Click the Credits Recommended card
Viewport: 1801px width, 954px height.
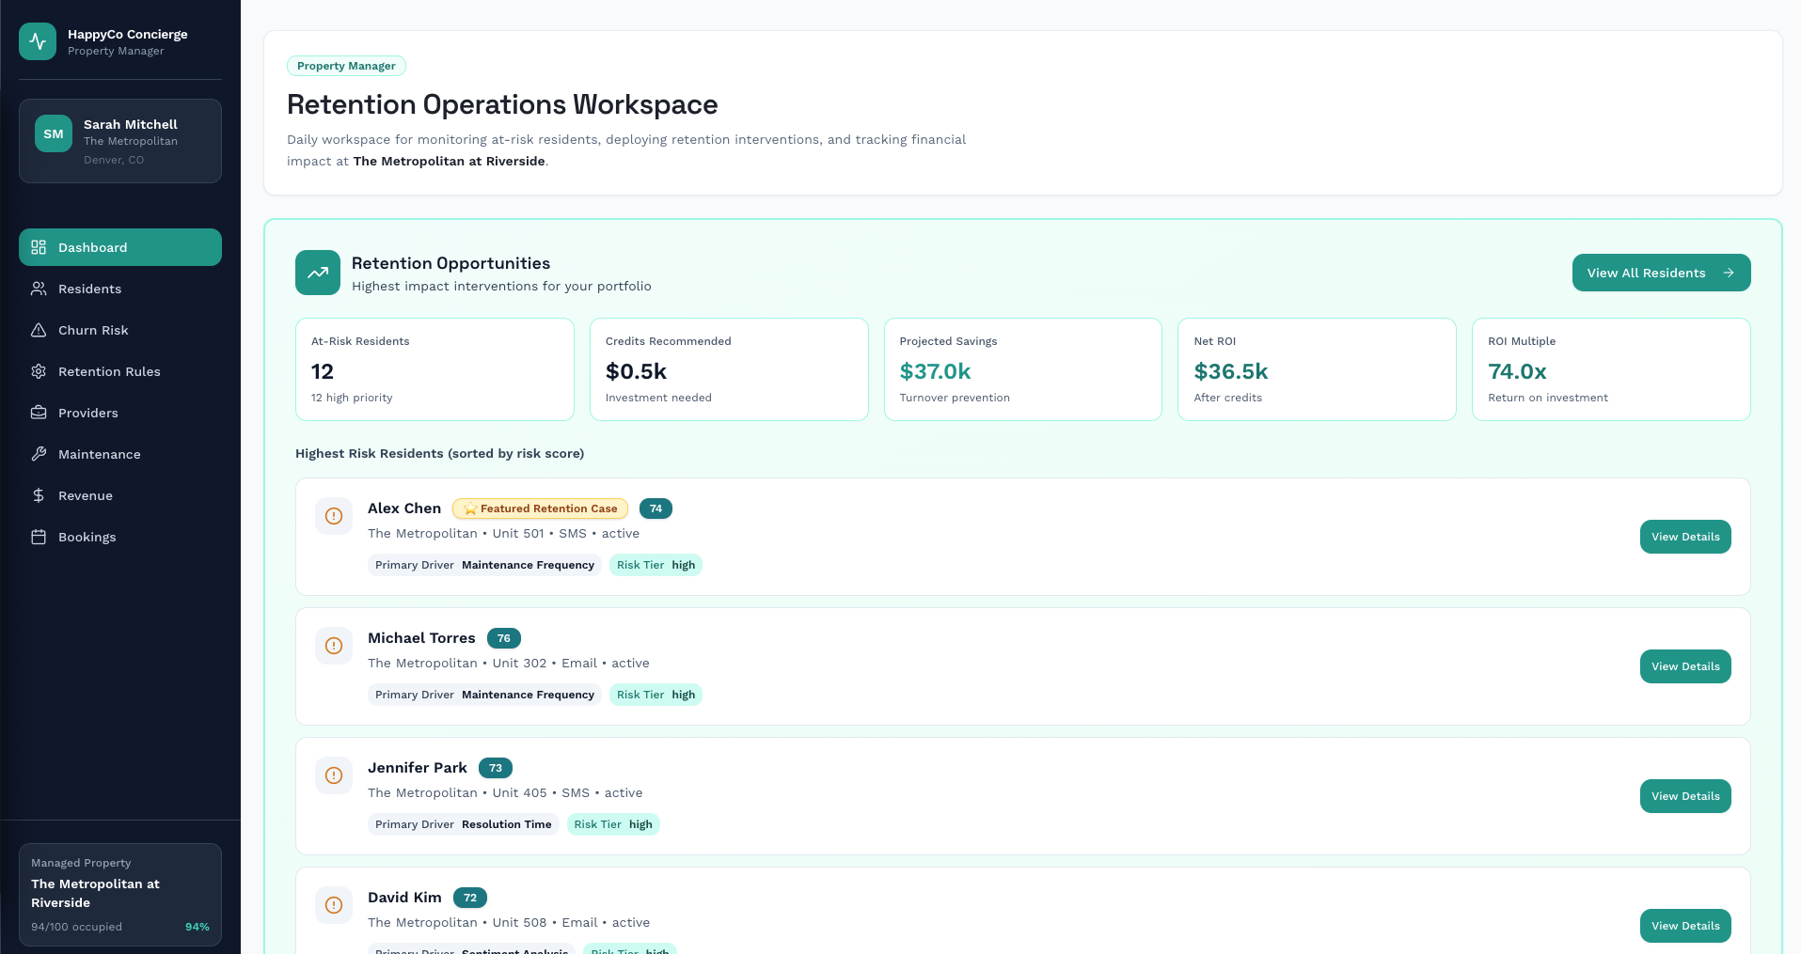[x=729, y=369]
